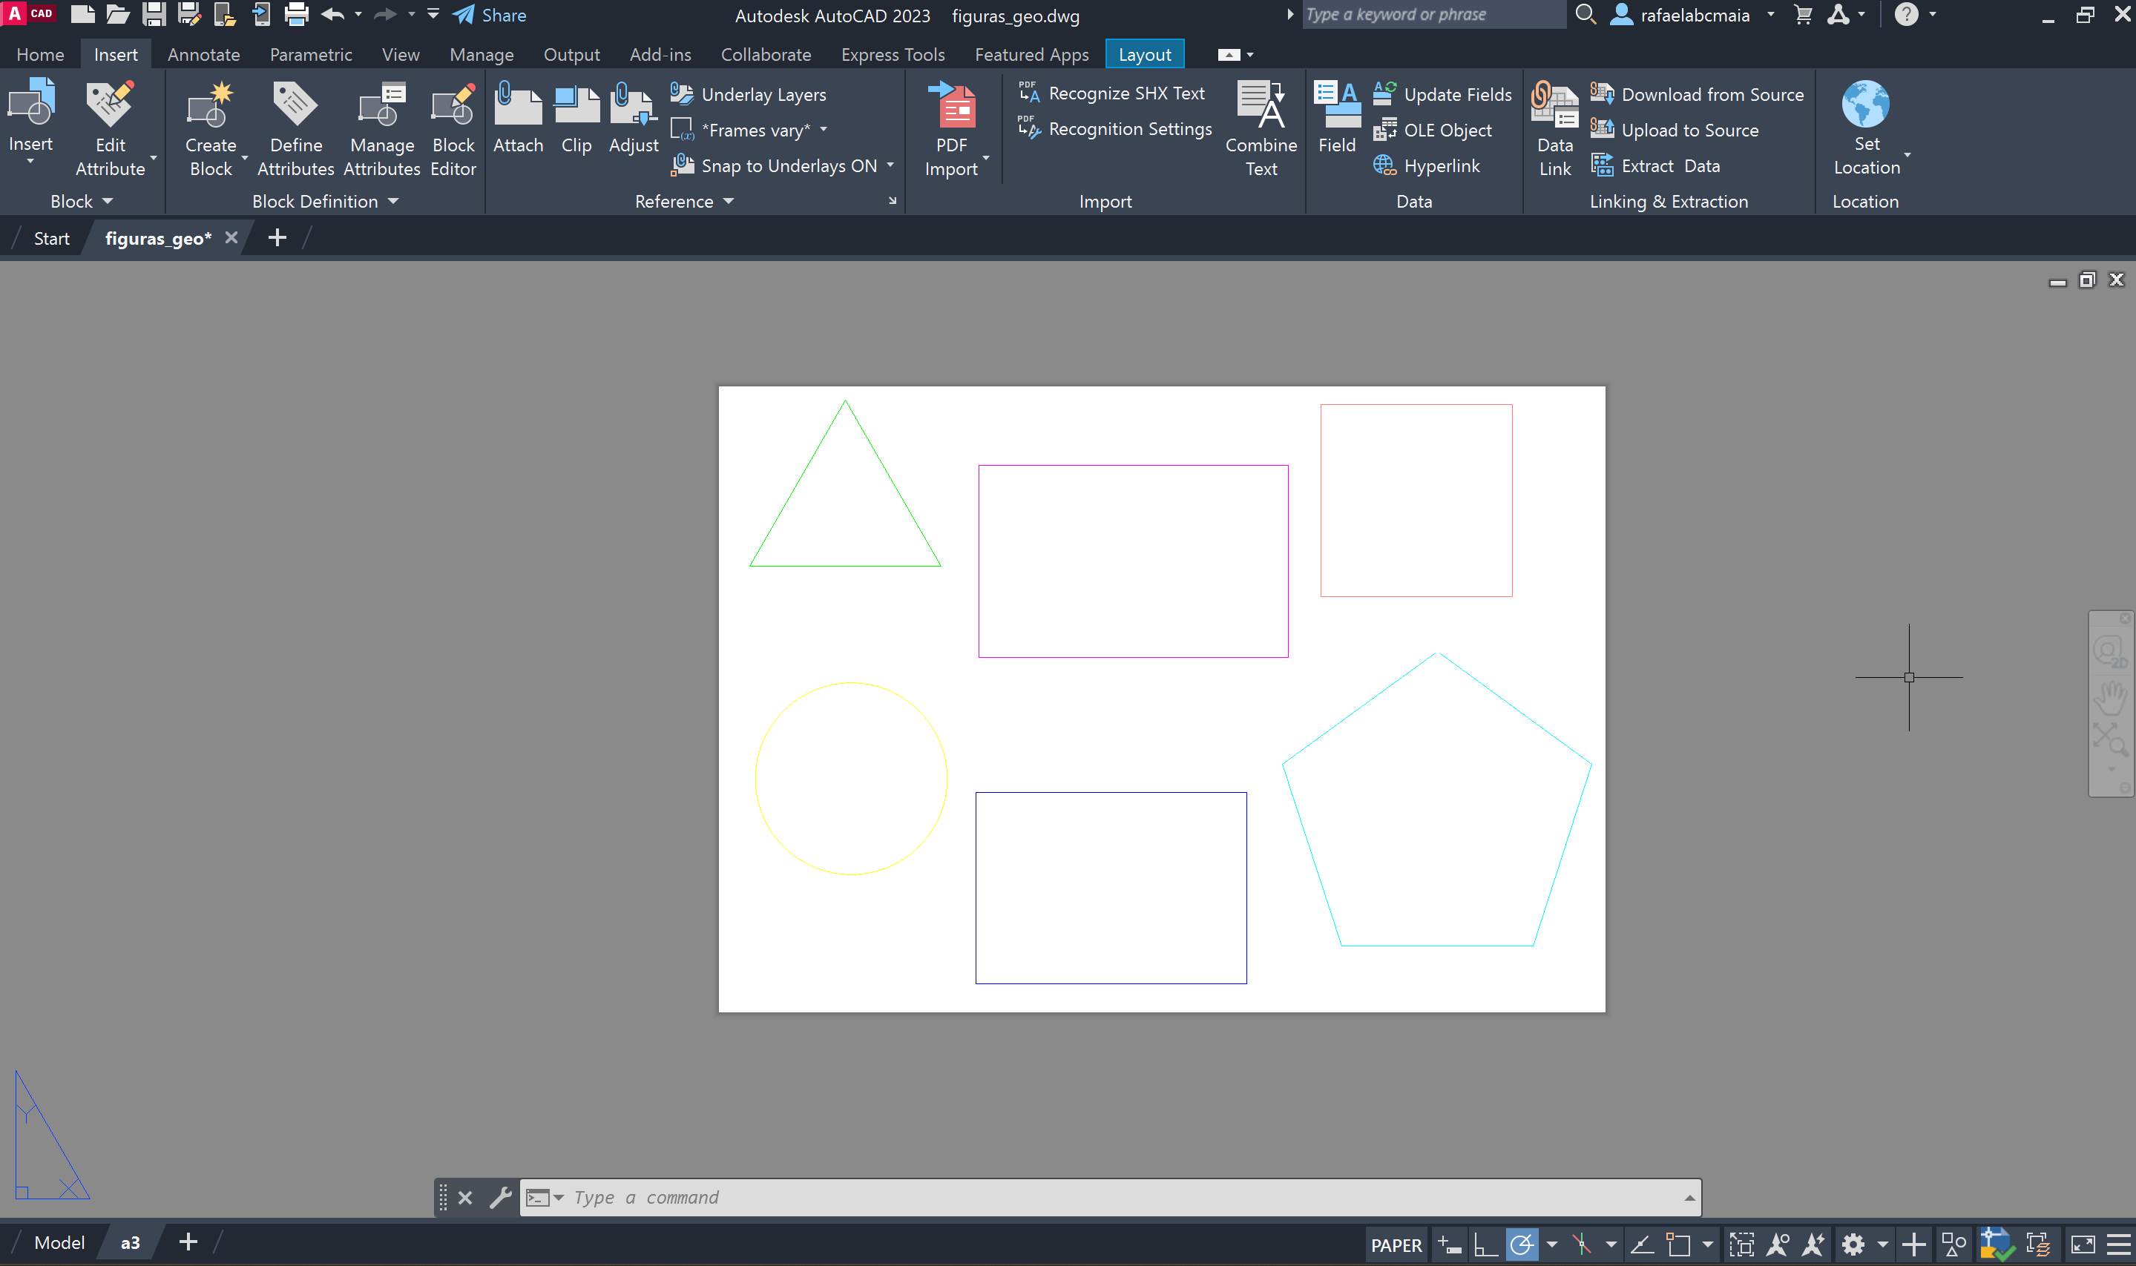Insert a Field

tap(1336, 118)
